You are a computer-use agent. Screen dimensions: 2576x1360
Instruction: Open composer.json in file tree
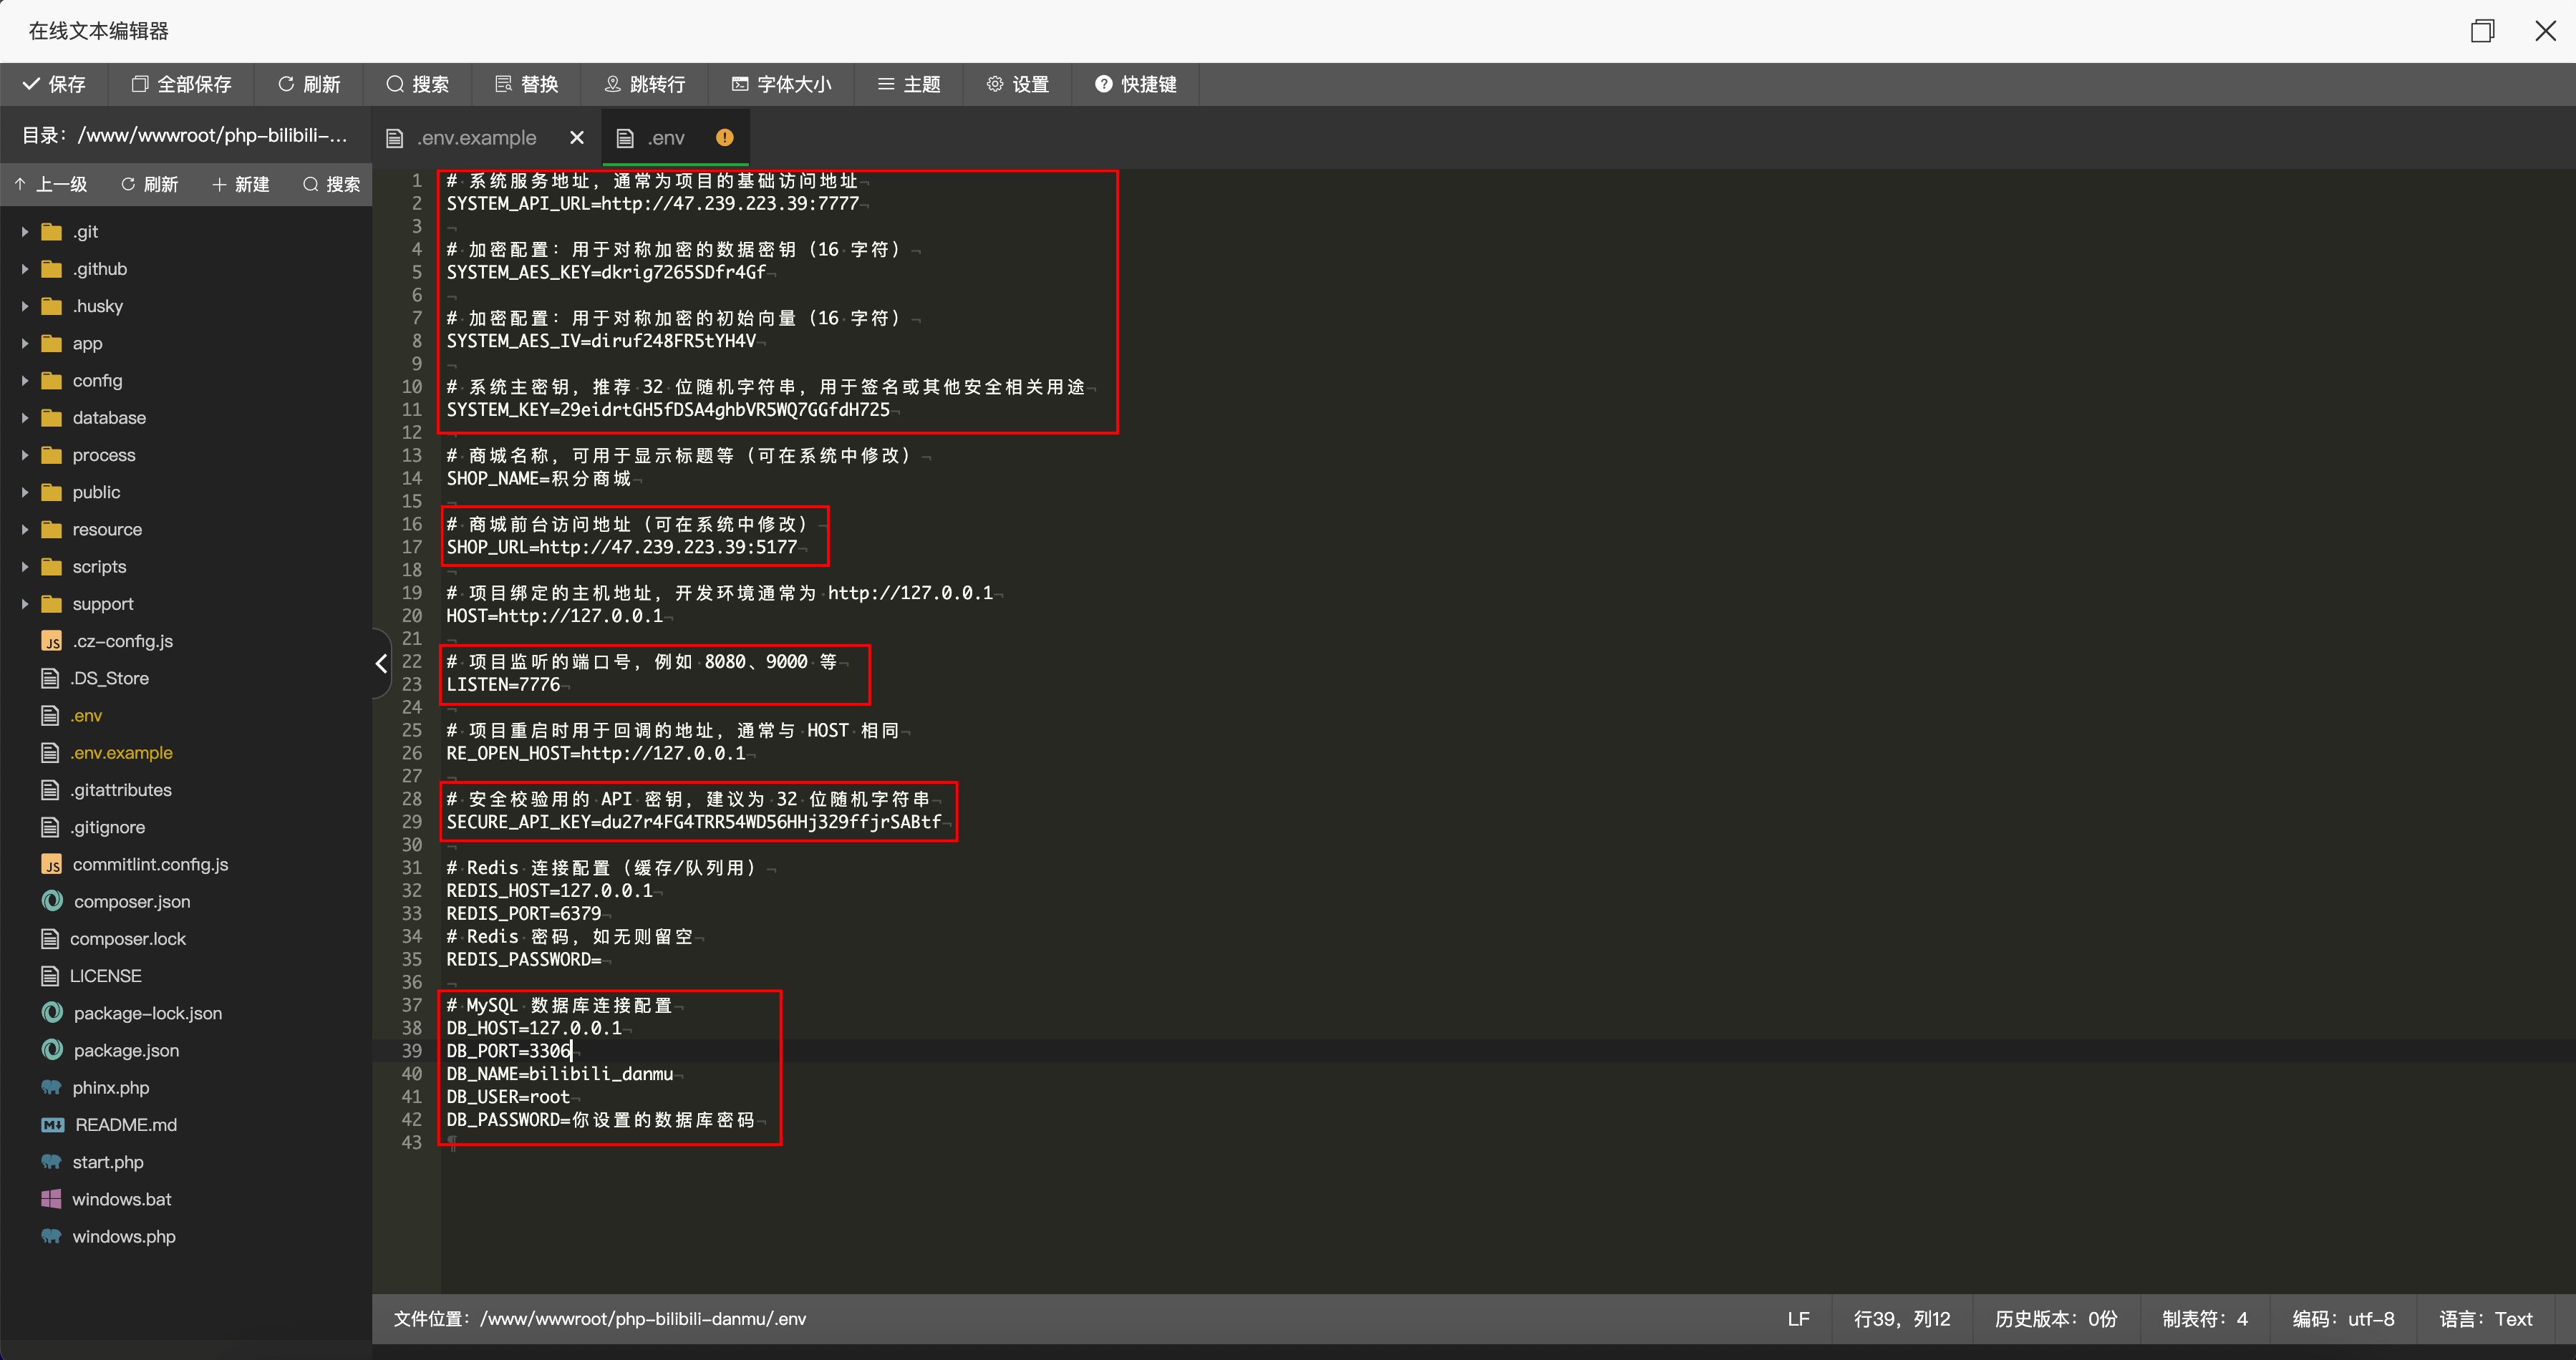(131, 901)
